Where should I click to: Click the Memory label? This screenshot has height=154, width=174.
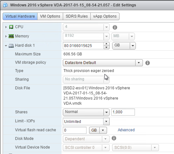tap(22, 36)
